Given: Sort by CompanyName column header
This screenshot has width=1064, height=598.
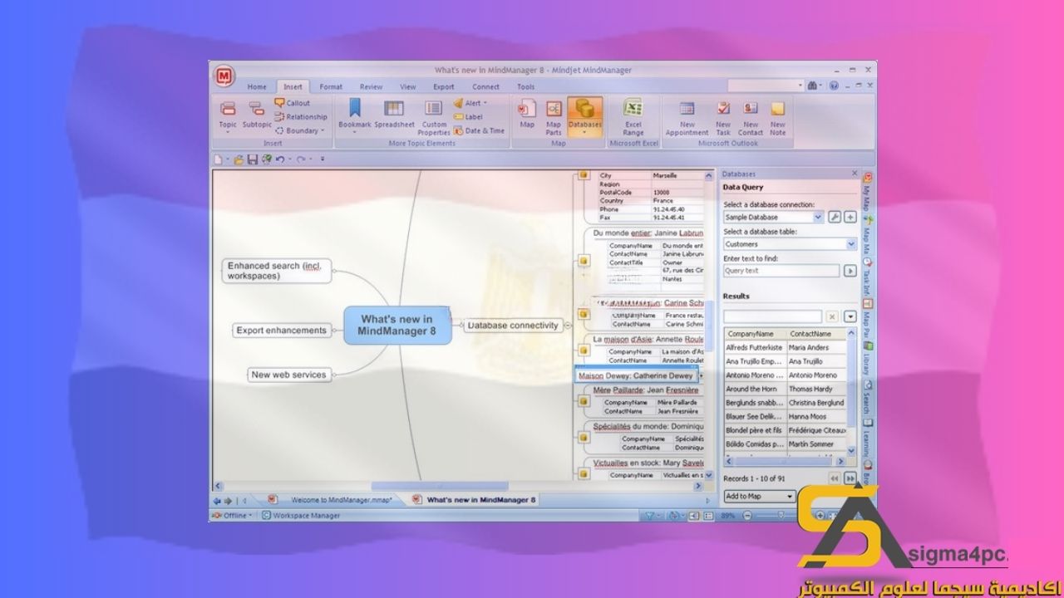Looking at the screenshot, I should (x=755, y=334).
